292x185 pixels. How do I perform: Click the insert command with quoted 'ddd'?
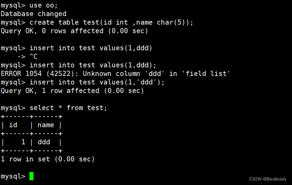[97, 82]
